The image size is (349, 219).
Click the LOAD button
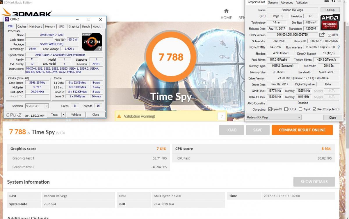pos(231,130)
